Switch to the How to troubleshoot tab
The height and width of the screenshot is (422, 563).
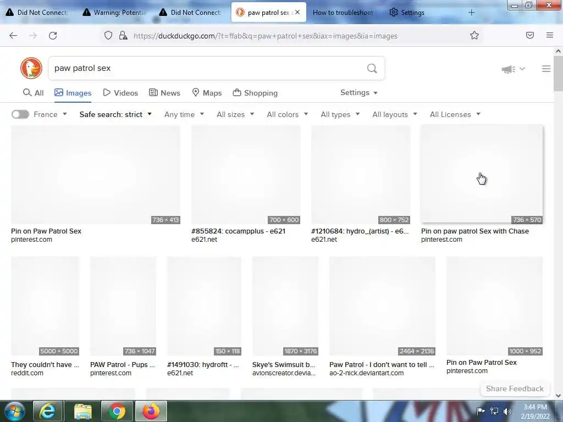[x=343, y=13]
